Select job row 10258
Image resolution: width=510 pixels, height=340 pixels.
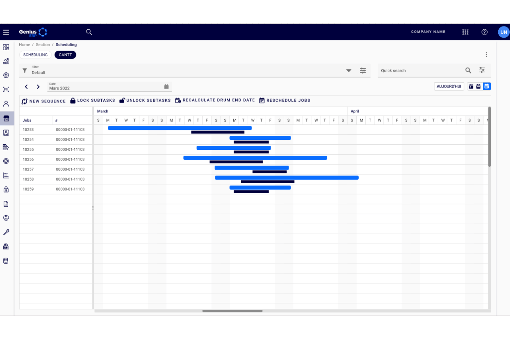click(56, 179)
